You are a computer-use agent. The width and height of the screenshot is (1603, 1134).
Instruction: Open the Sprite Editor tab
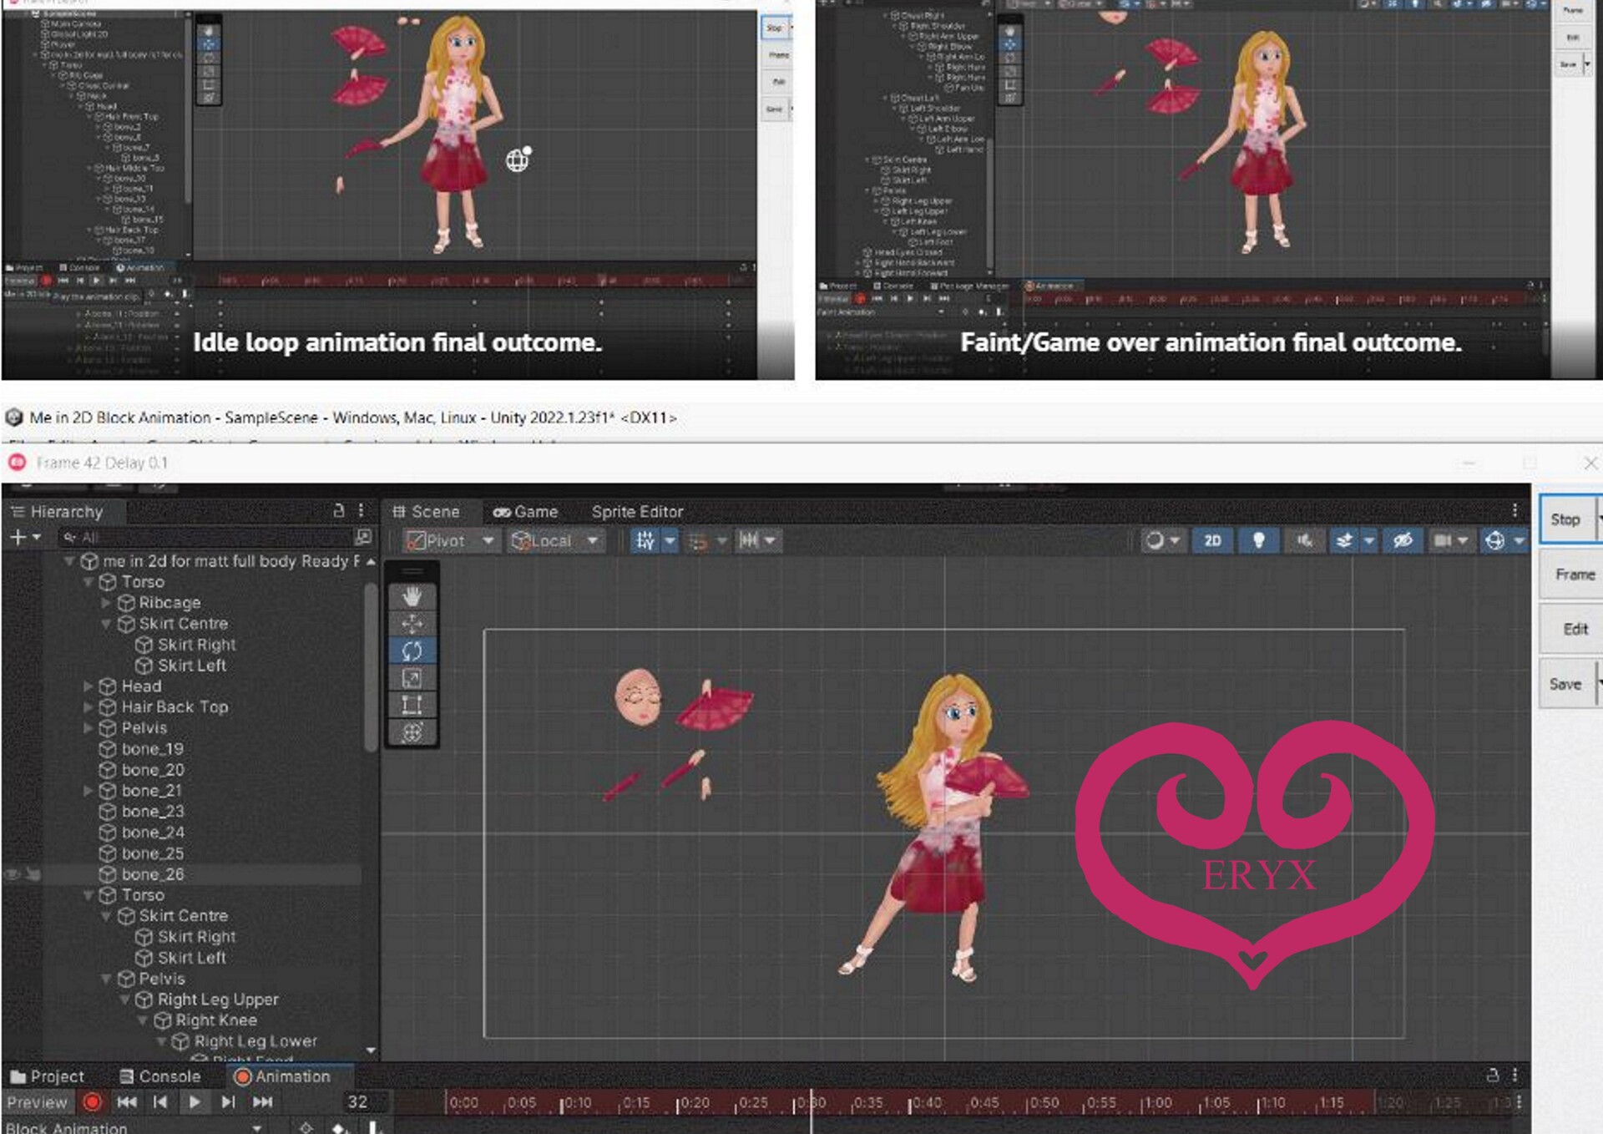click(x=637, y=512)
